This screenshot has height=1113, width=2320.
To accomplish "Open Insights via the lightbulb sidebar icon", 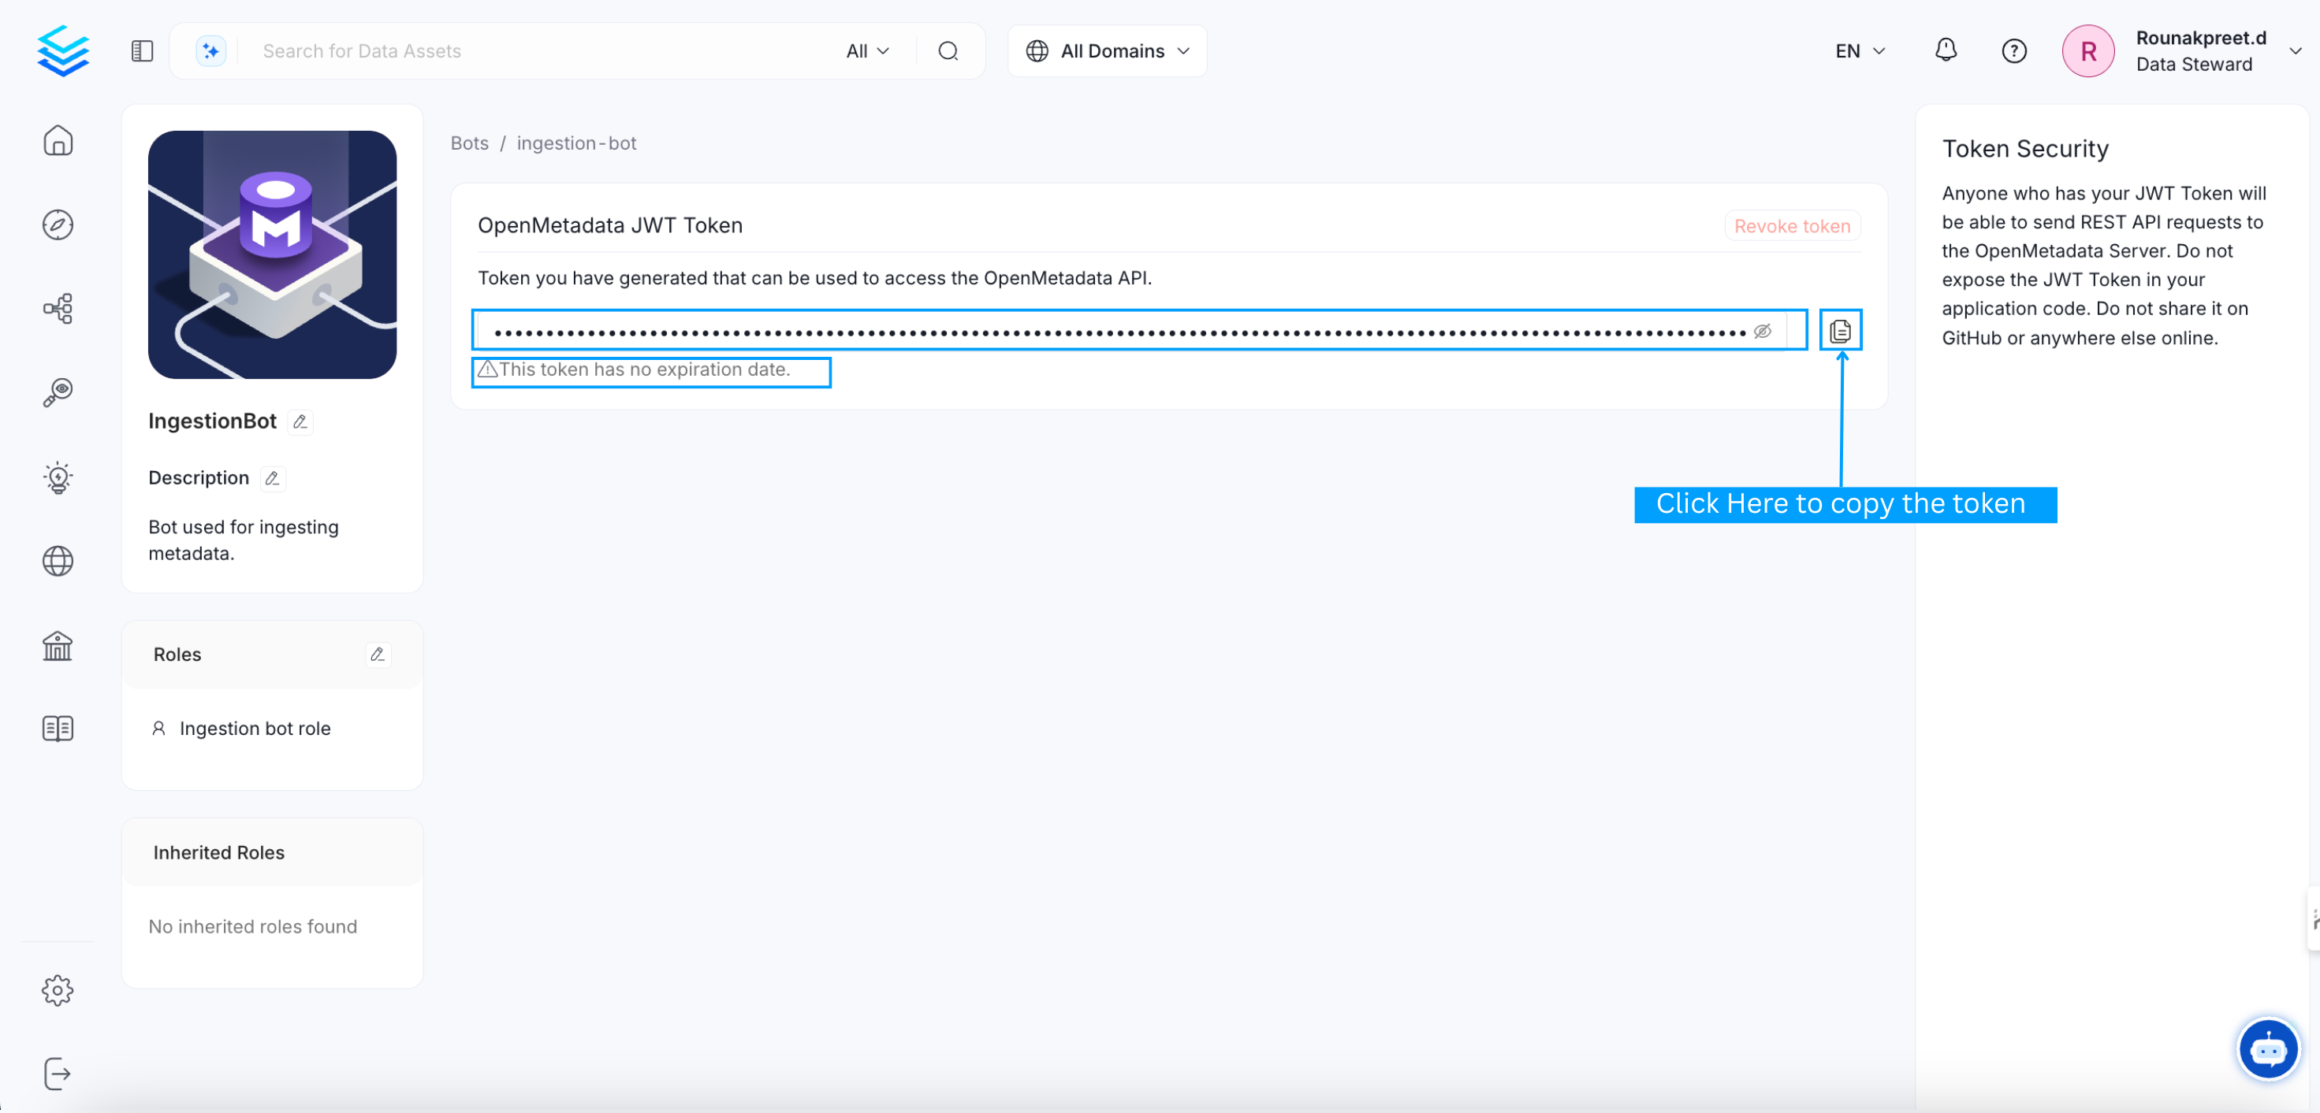I will click(x=58, y=477).
